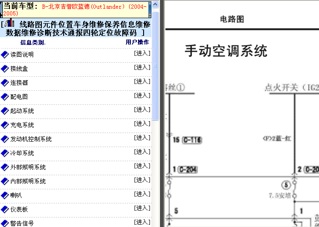
Task: Select 接线盒 category text
Action: 19,69
